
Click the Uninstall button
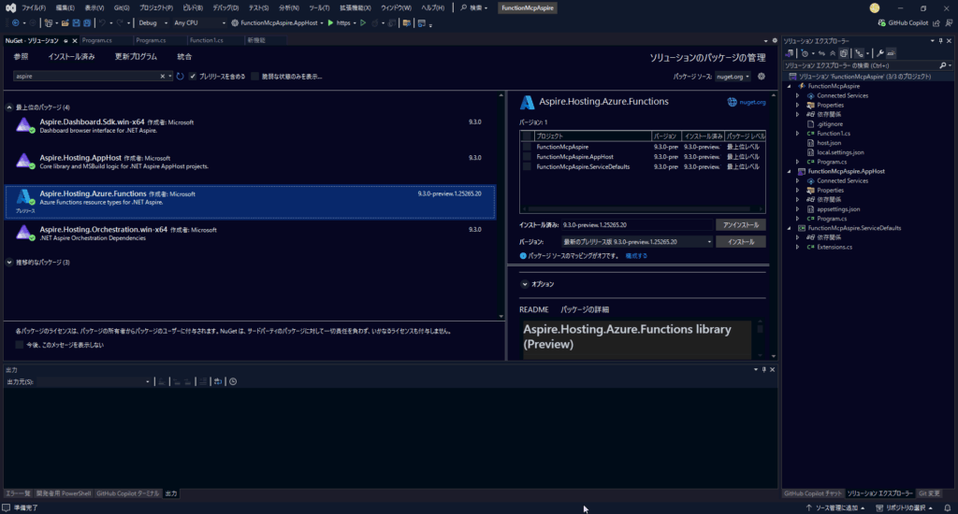click(x=741, y=224)
